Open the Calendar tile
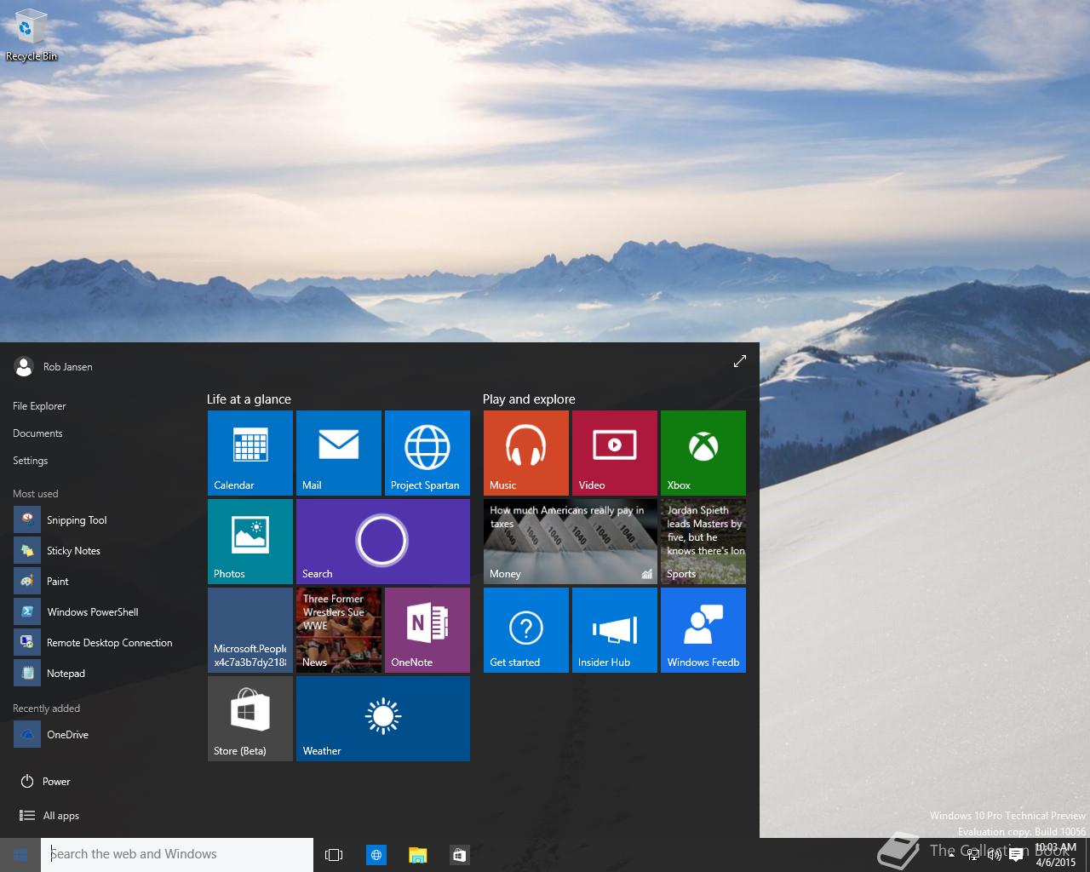1090x872 pixels. [x=250, y=453]
